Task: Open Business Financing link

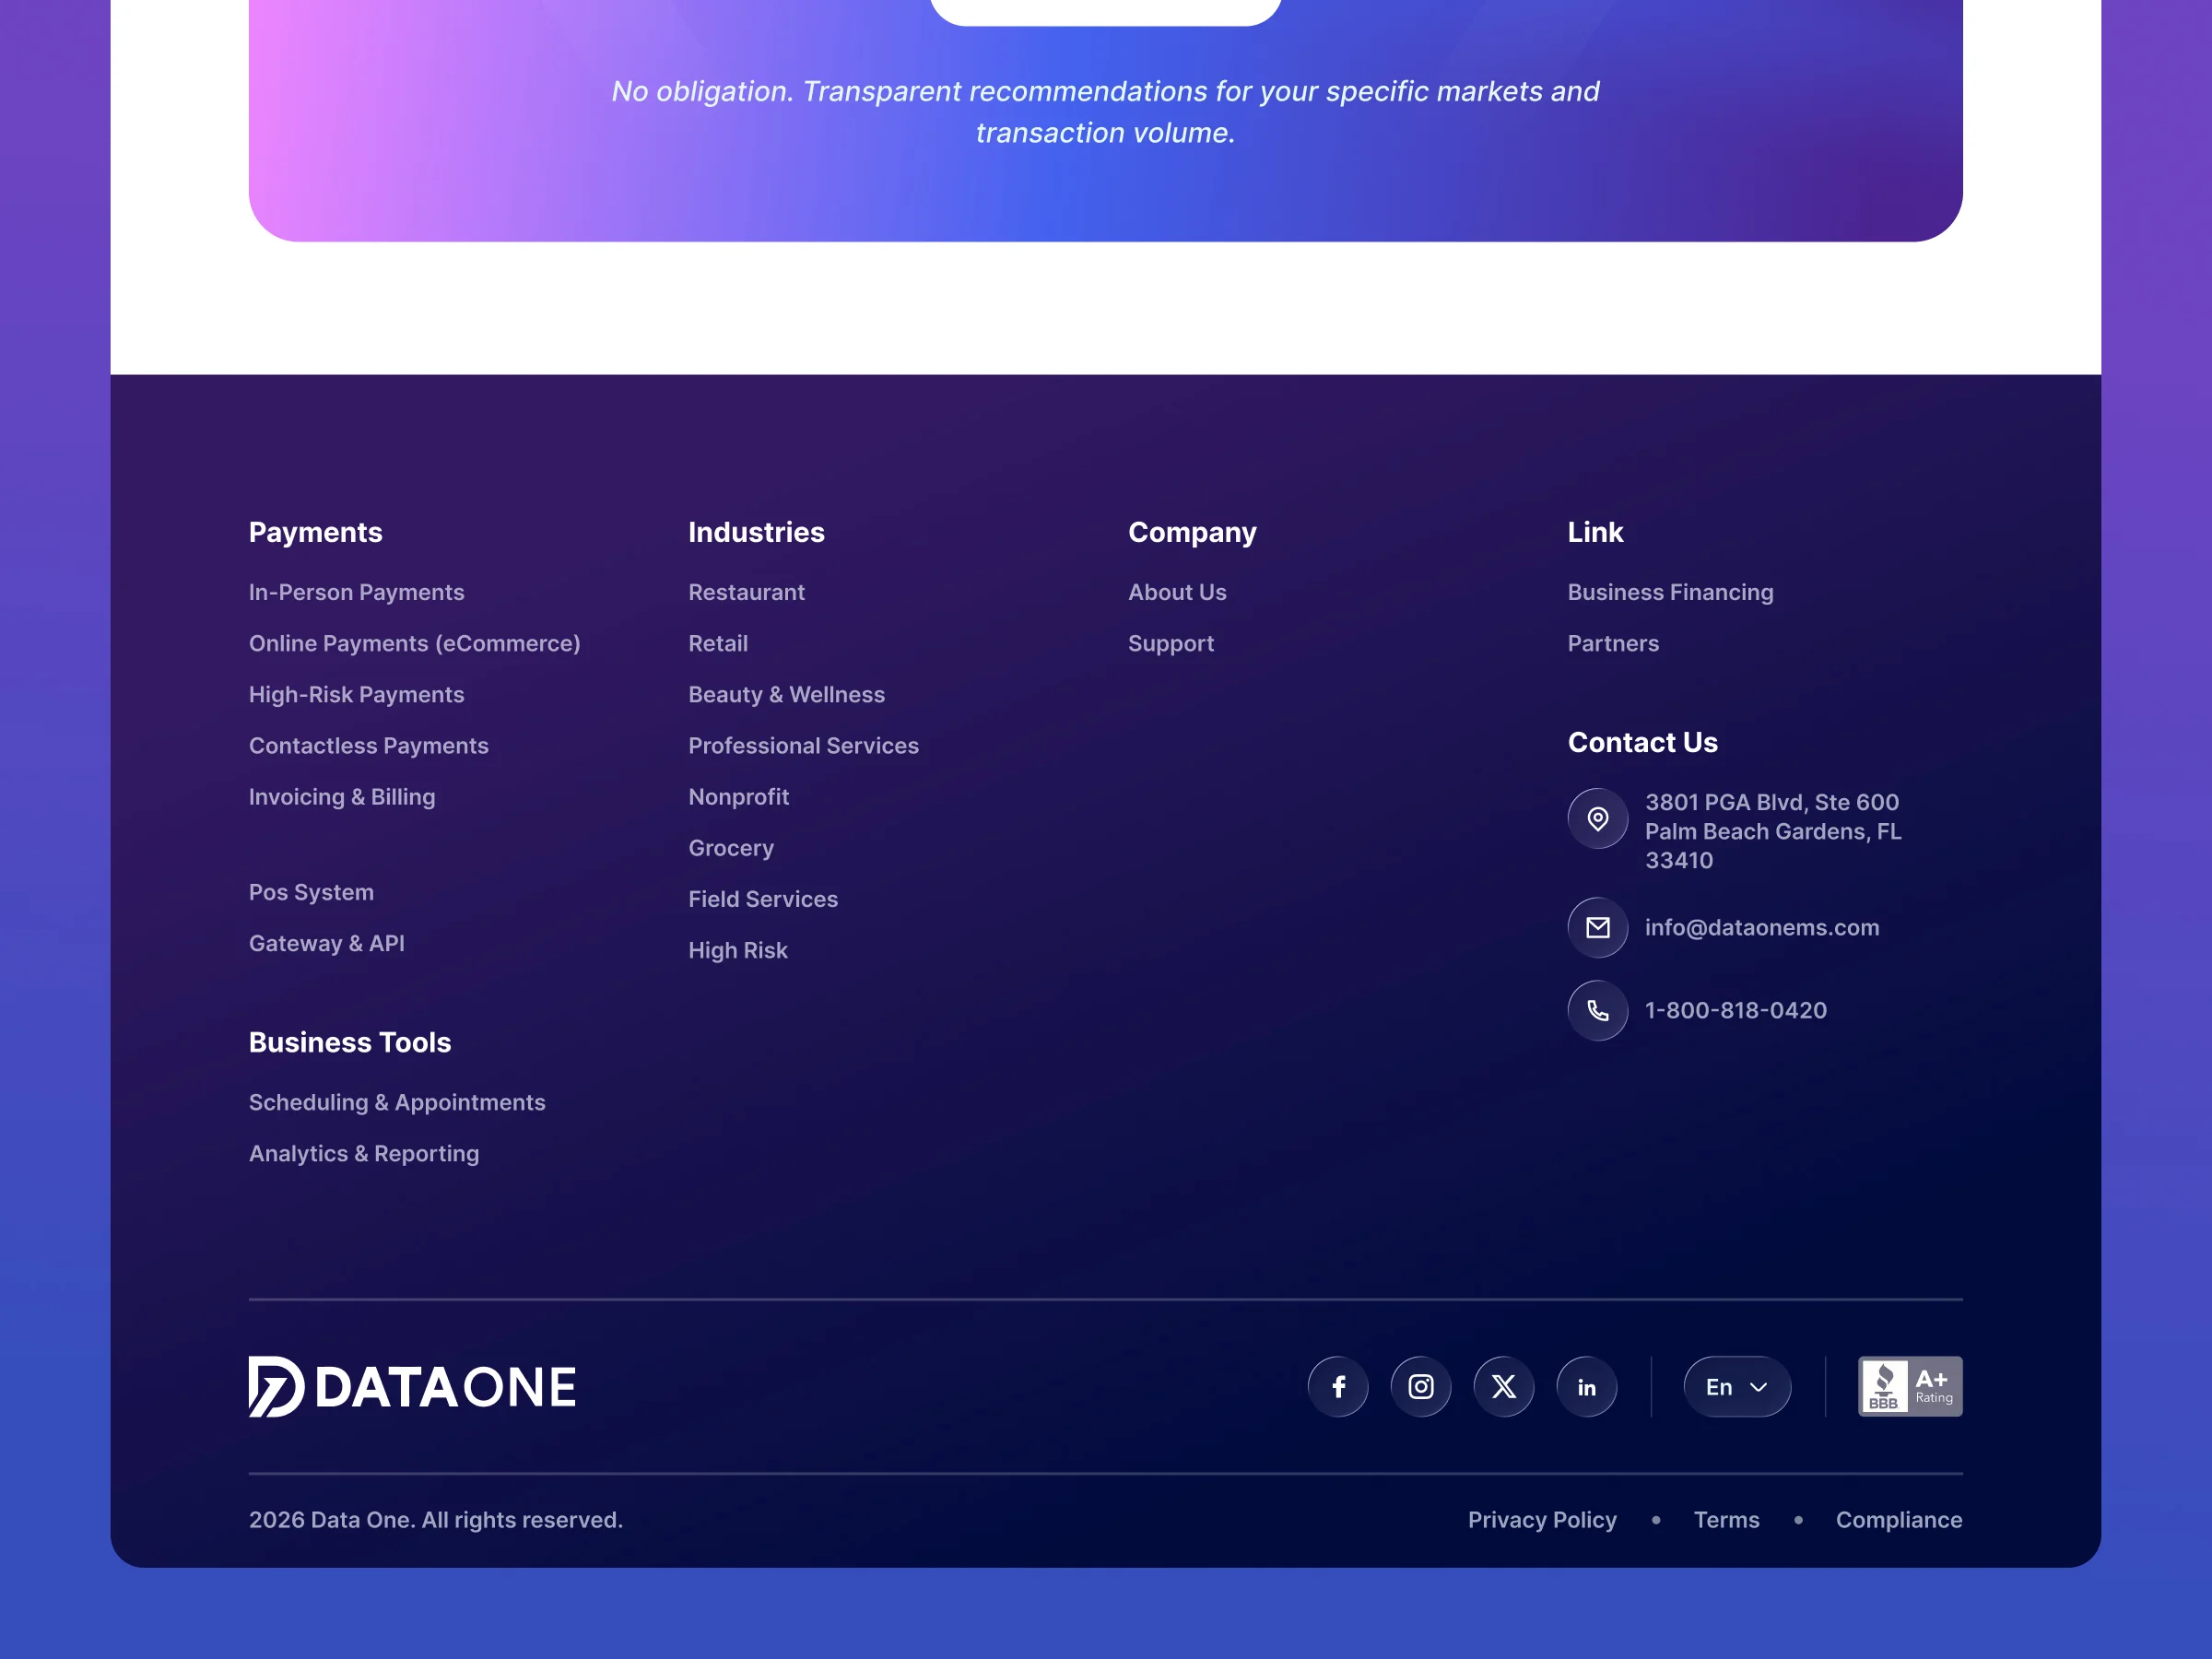Action: (1671, 592)
